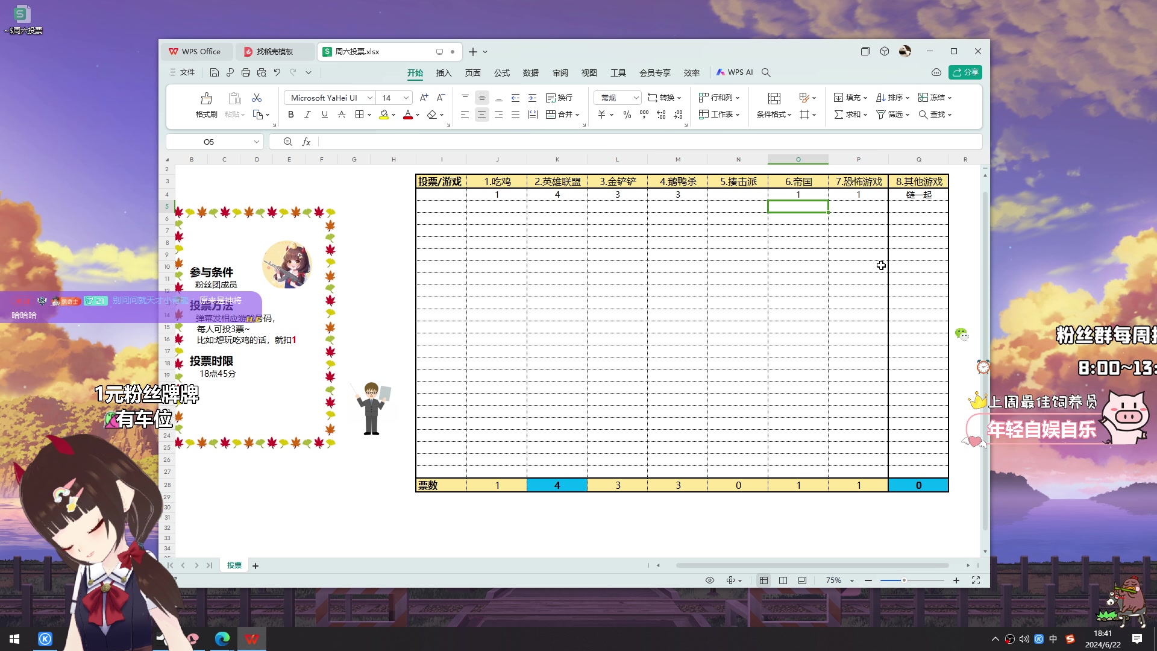Open the font name dropdown Microsoft YaHei UI
The image size is (1157, 651).
click(x=370, y=98)
